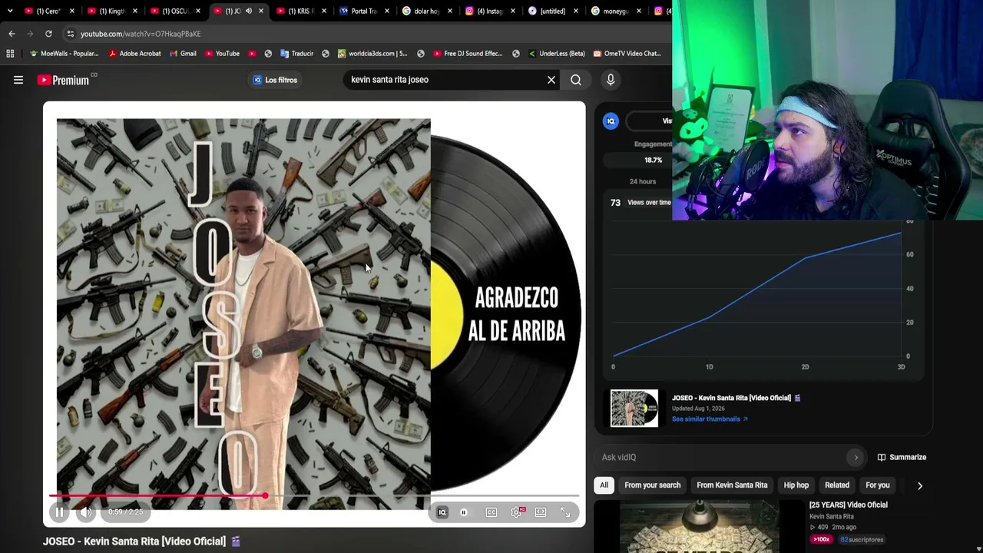The height and width of the screenshot is (553, 983).
Task: Open the vidIQ Los filtros button
Action: coord(275,80)
